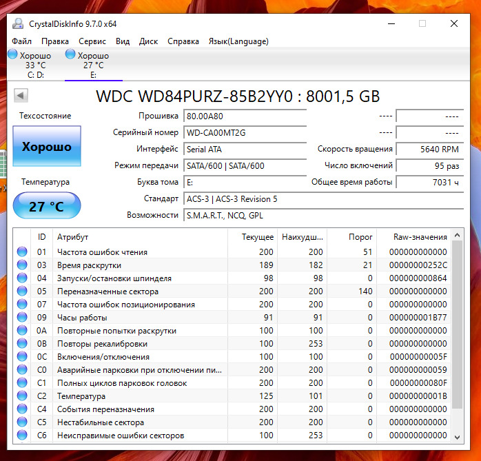
Task: Click the serial number field
Action: 244,132
